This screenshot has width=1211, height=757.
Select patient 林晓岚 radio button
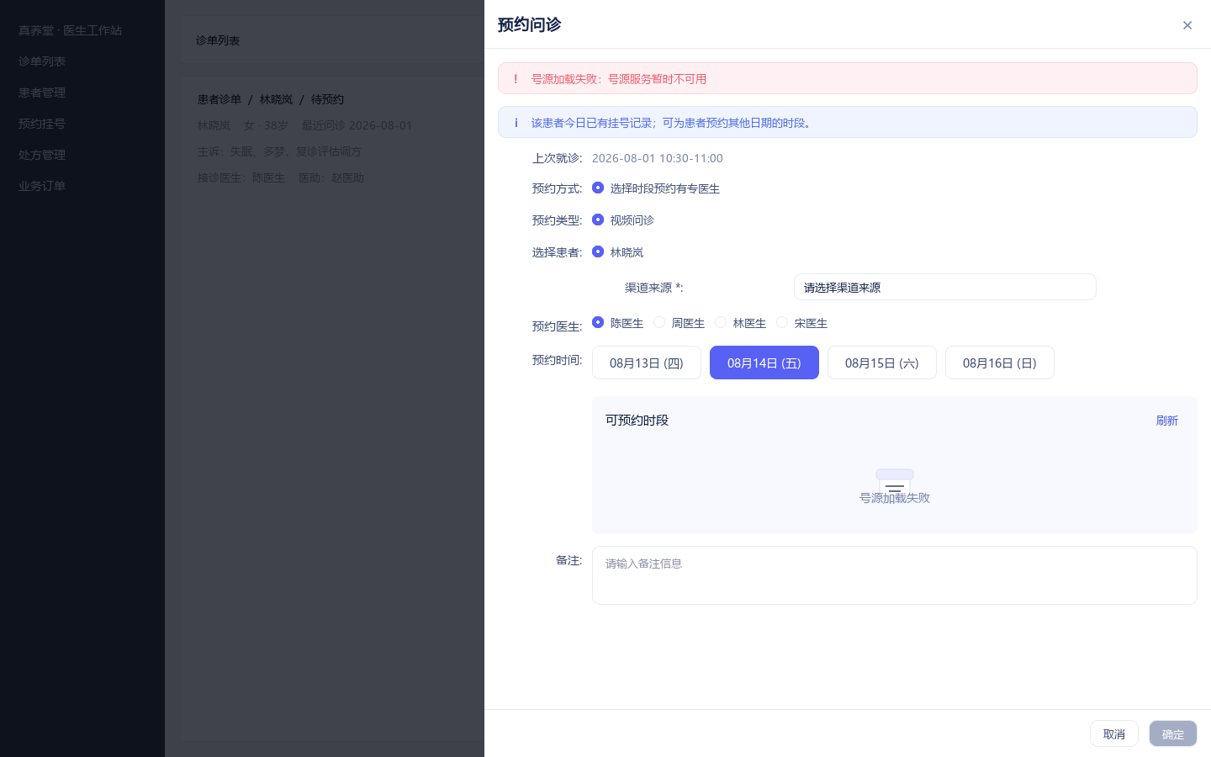[598, 251]
